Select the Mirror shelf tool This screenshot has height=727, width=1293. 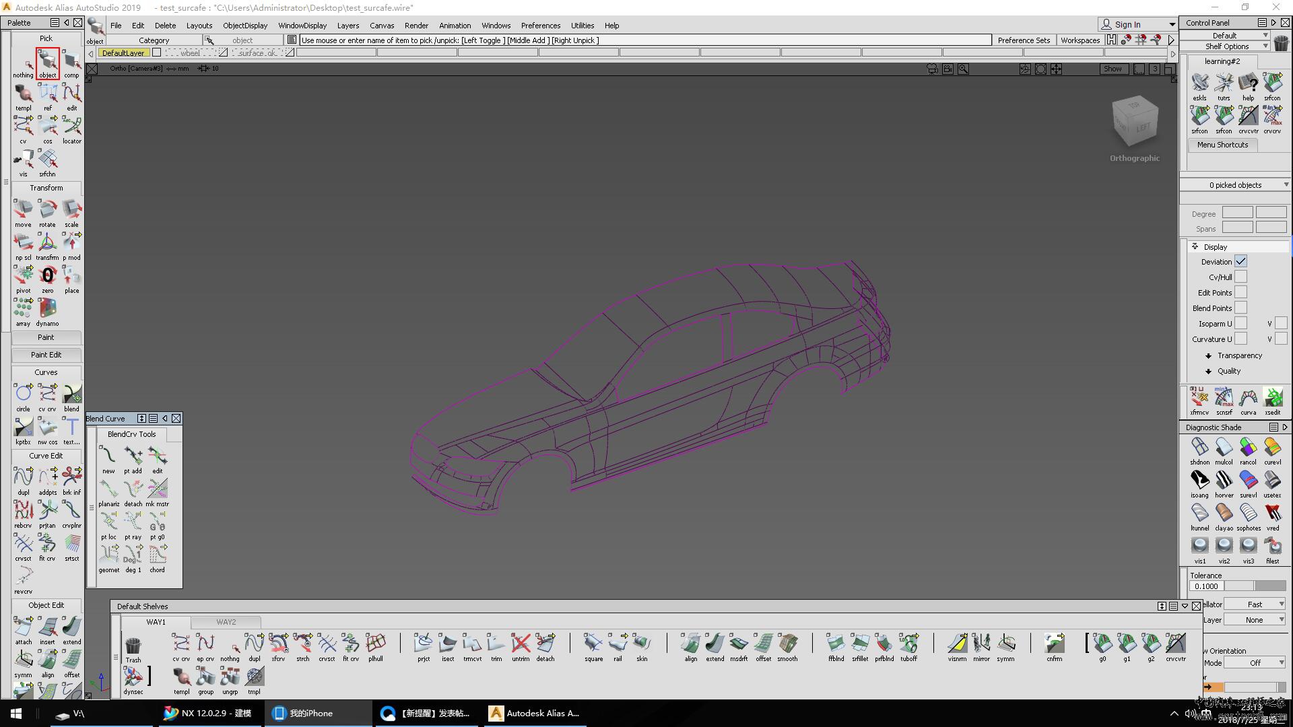coord(981,647)
